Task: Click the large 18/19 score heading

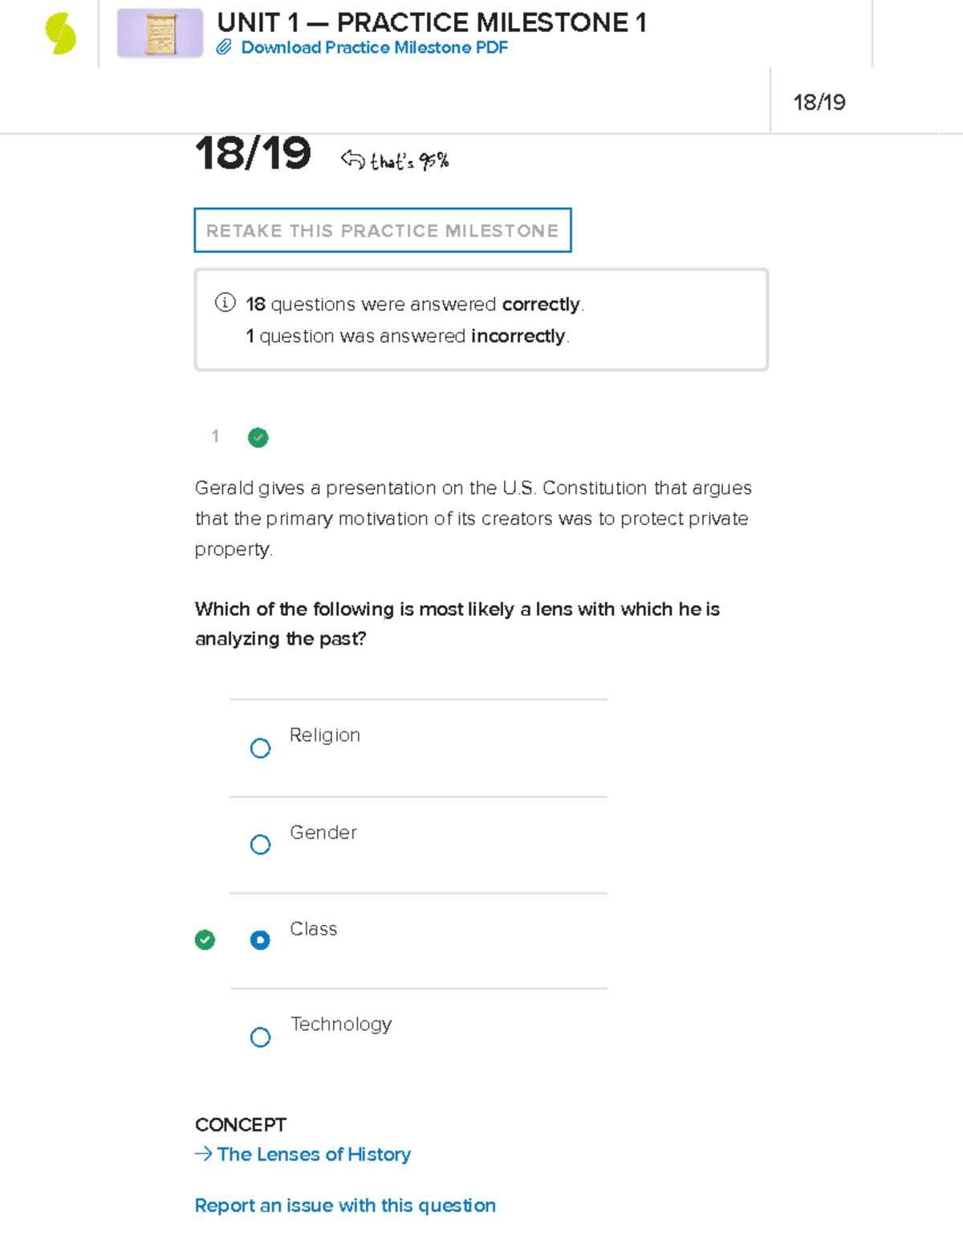Action: point(253,153)
